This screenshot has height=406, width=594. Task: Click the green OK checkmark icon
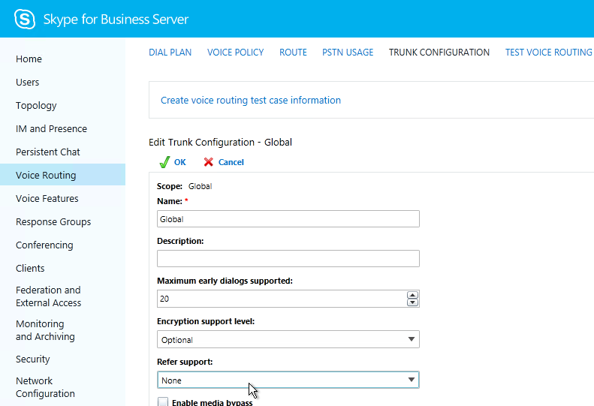(x=164, y=162)
